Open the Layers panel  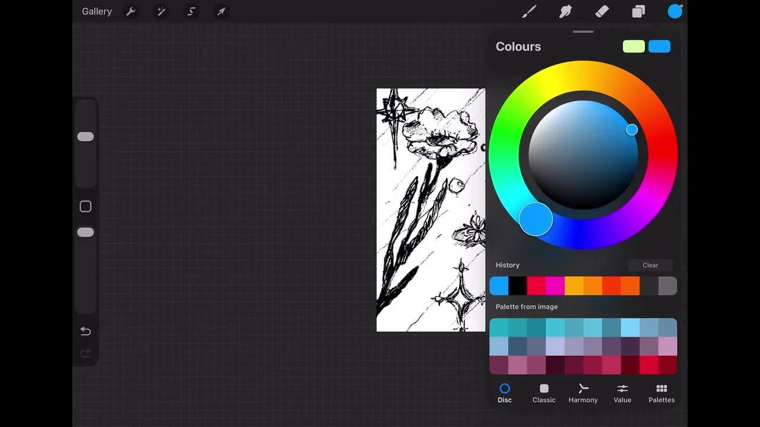[638, 12]
